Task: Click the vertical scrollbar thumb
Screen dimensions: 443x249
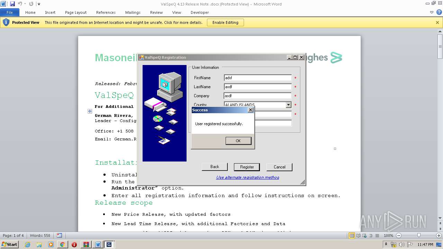Action: pyautogui.click(x=440, y=47)
